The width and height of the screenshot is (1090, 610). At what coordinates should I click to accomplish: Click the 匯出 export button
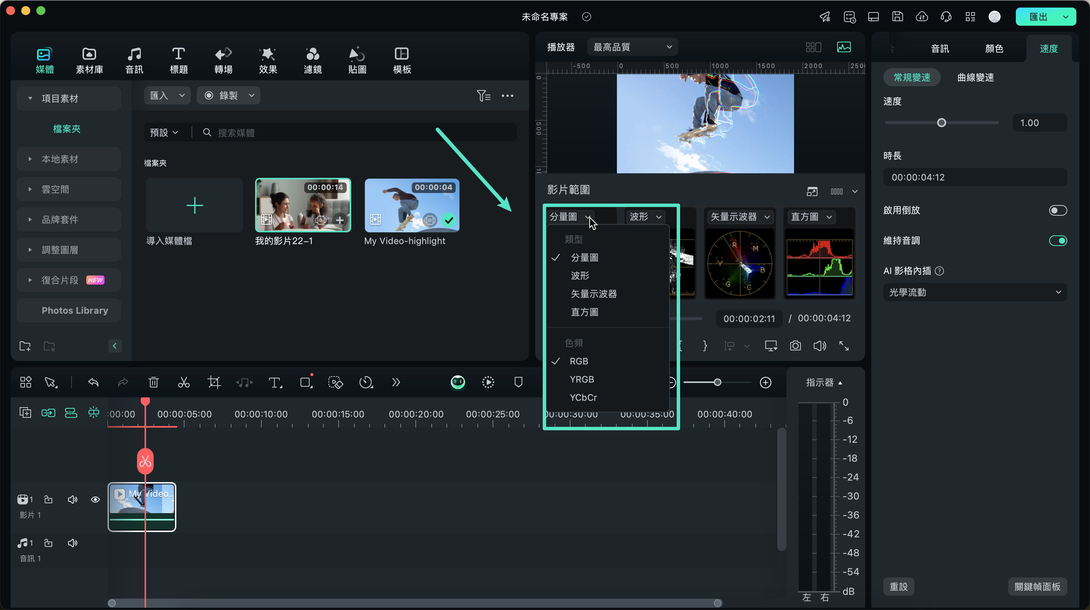pyautogui.click(x=1038, y=17)
